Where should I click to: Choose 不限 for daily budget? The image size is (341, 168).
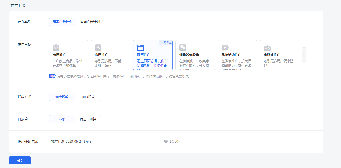(x=62, y=119)
